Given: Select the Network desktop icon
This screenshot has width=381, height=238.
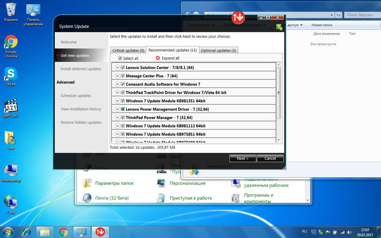Looking at the screenshot, I should [11, 204].
